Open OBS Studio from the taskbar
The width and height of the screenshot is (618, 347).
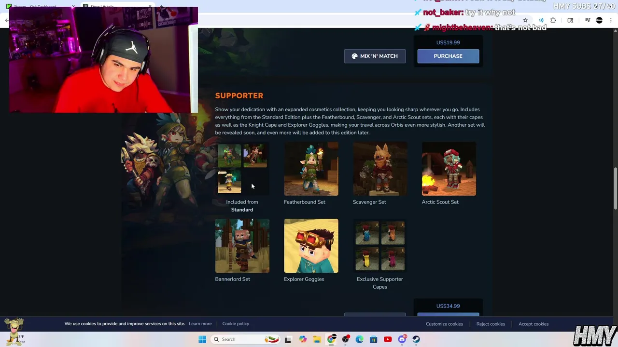pyautogui.click(x=346, y=339)
